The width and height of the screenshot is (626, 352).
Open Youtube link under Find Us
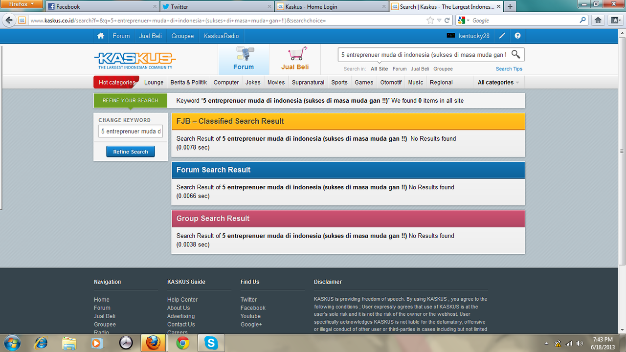coord(250,316)
